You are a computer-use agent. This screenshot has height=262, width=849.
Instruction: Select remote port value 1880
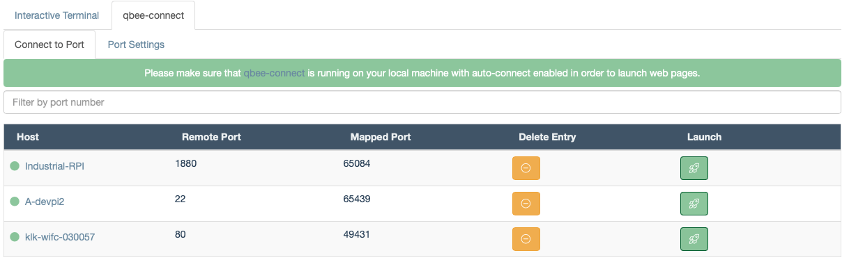186,163
